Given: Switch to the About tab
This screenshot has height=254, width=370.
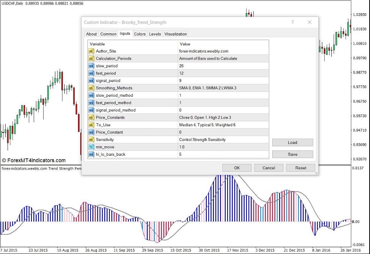Looking at the screenshot, I should (x=91, y=34).
